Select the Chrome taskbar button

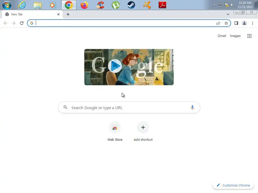pos(69,5)
